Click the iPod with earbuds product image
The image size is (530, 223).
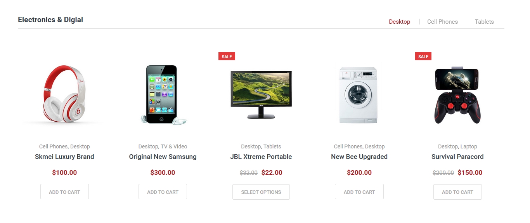(163, 94)
